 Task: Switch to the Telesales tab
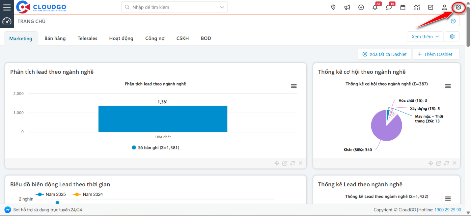point(87,39)
